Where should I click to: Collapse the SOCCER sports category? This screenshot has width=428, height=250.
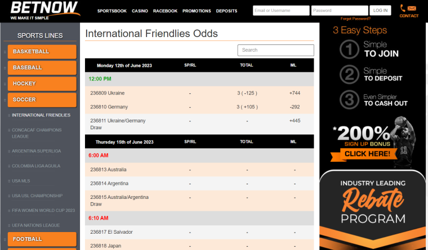[42, 99]
